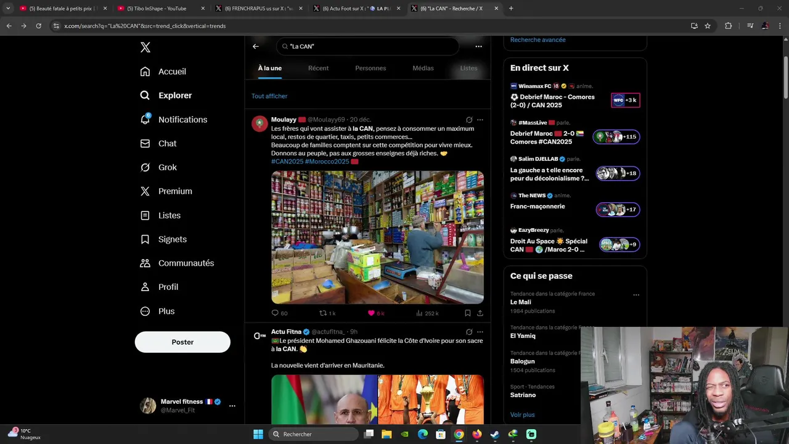The image size is (789, 444).
Task: Click the X logo in sidebar
Action: (x=145, y=47)
